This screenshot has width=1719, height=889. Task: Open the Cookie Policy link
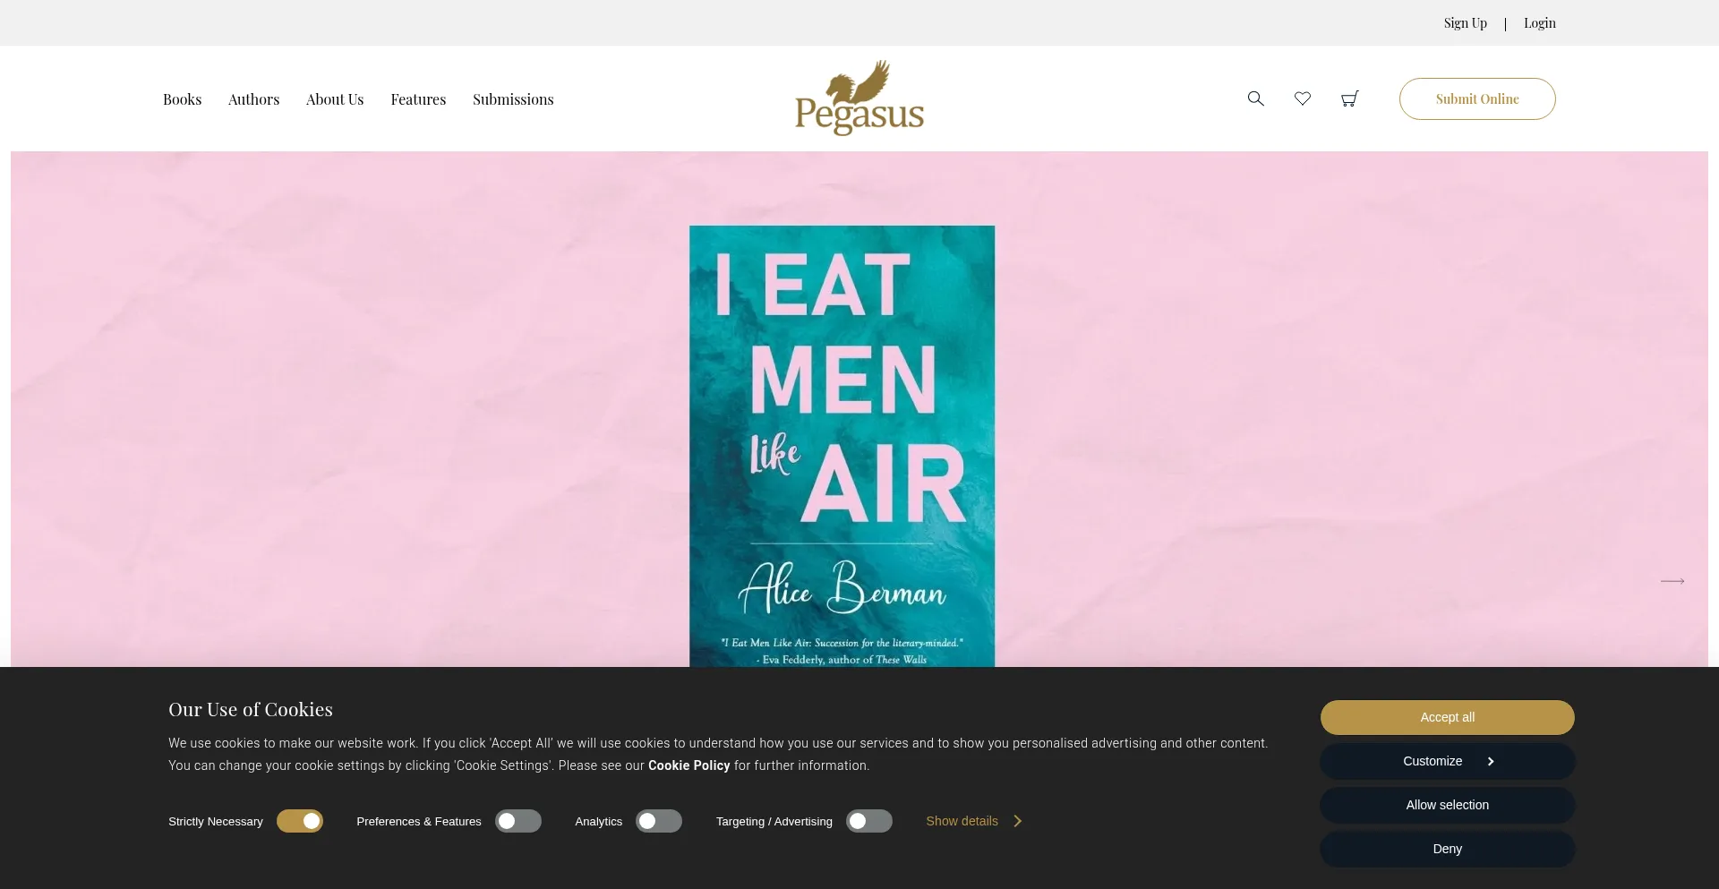688,765
